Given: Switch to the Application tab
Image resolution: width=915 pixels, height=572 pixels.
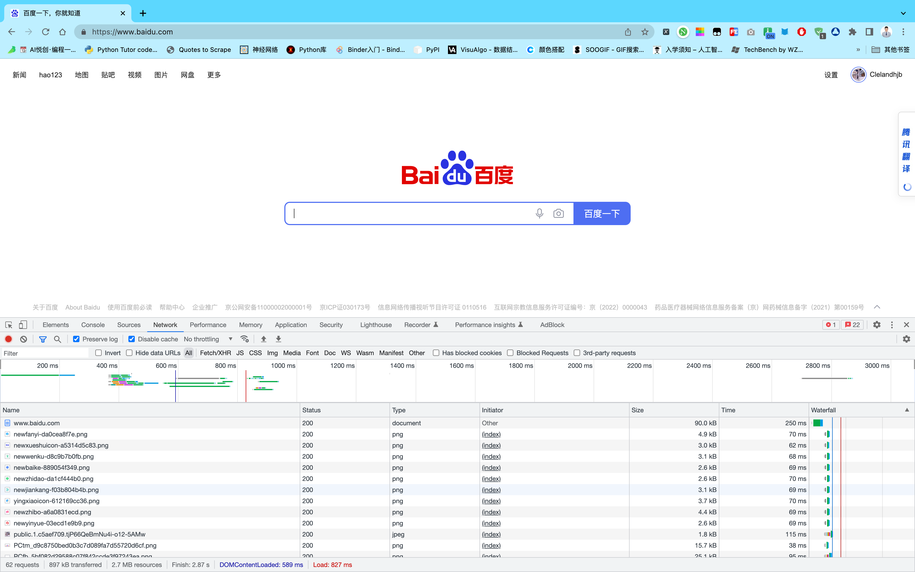Looking at the screenshot, I should click(x=291, y=325).
